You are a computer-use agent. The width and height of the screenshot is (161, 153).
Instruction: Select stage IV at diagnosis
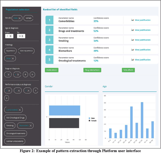pyautogui.click(x=32, y=74)
